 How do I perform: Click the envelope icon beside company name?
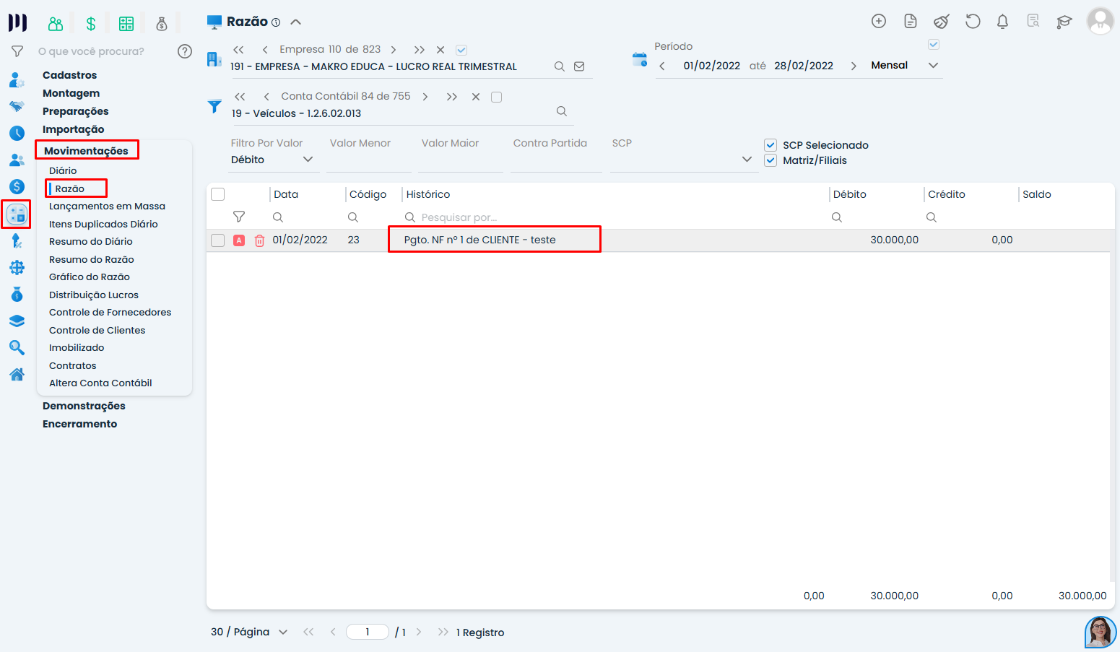[579, 66]
